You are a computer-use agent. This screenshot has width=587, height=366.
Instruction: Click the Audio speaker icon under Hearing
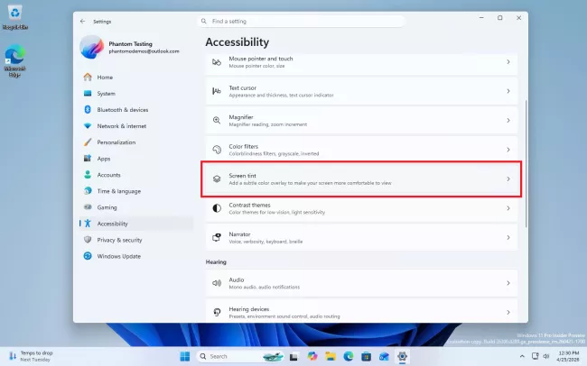pos(217,283)
